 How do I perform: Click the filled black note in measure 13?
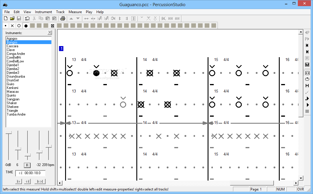click(x=96, y=73)
